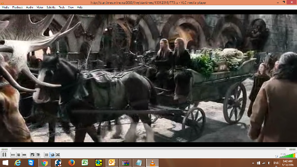297x167 pixels.
Task: Open the Windows Start button
Action: click(x=5, y=163)
